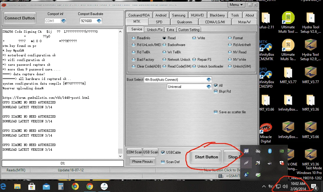323x192 pixels.
Task: Toggle the USBCable checkbox
Action: point(163,152)
